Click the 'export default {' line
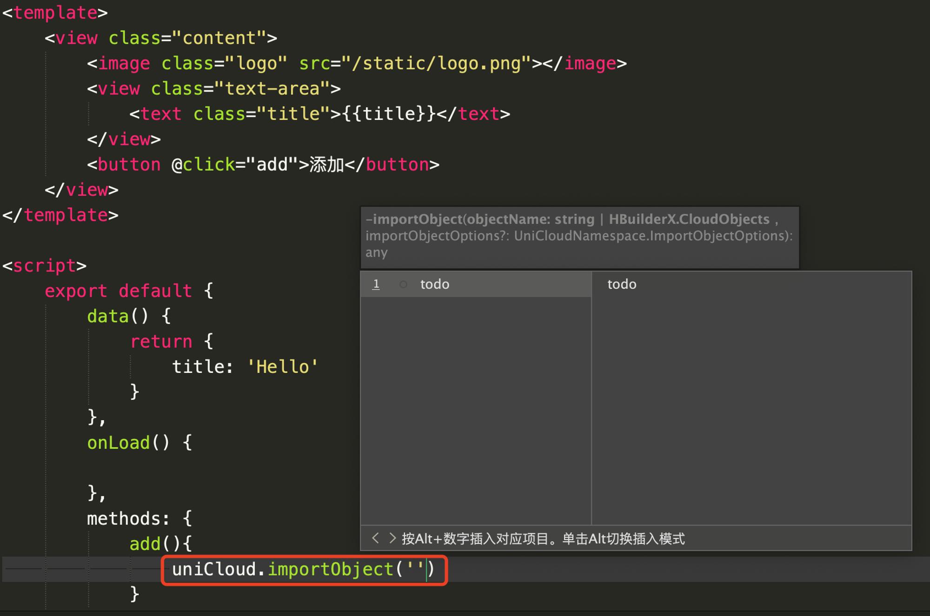Screen dimensions: 930x616 129,291
